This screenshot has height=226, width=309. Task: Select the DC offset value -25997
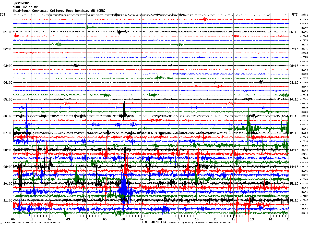(x=304, y=28)
